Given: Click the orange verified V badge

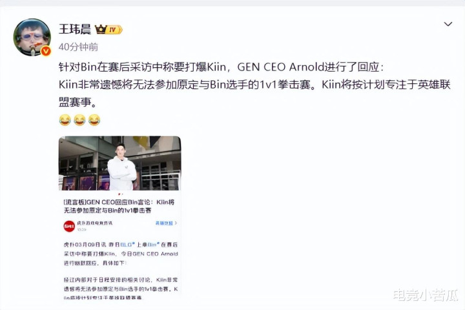Looking at the screenshot, I should coord(45,51).
